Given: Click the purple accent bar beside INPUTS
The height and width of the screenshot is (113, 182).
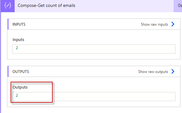Looking at the screenshot, I should (8, 24).
